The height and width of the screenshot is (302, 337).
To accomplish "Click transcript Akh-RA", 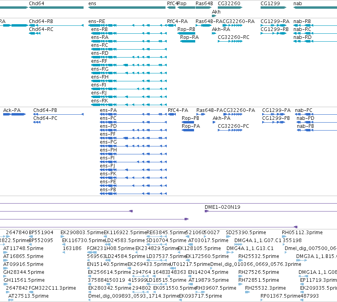I will (221, 29).
